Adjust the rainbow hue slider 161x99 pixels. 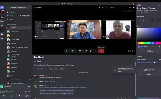click(x=149, y=43)
